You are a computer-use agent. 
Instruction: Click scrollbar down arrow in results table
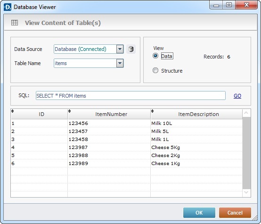[x=246, y=193]
